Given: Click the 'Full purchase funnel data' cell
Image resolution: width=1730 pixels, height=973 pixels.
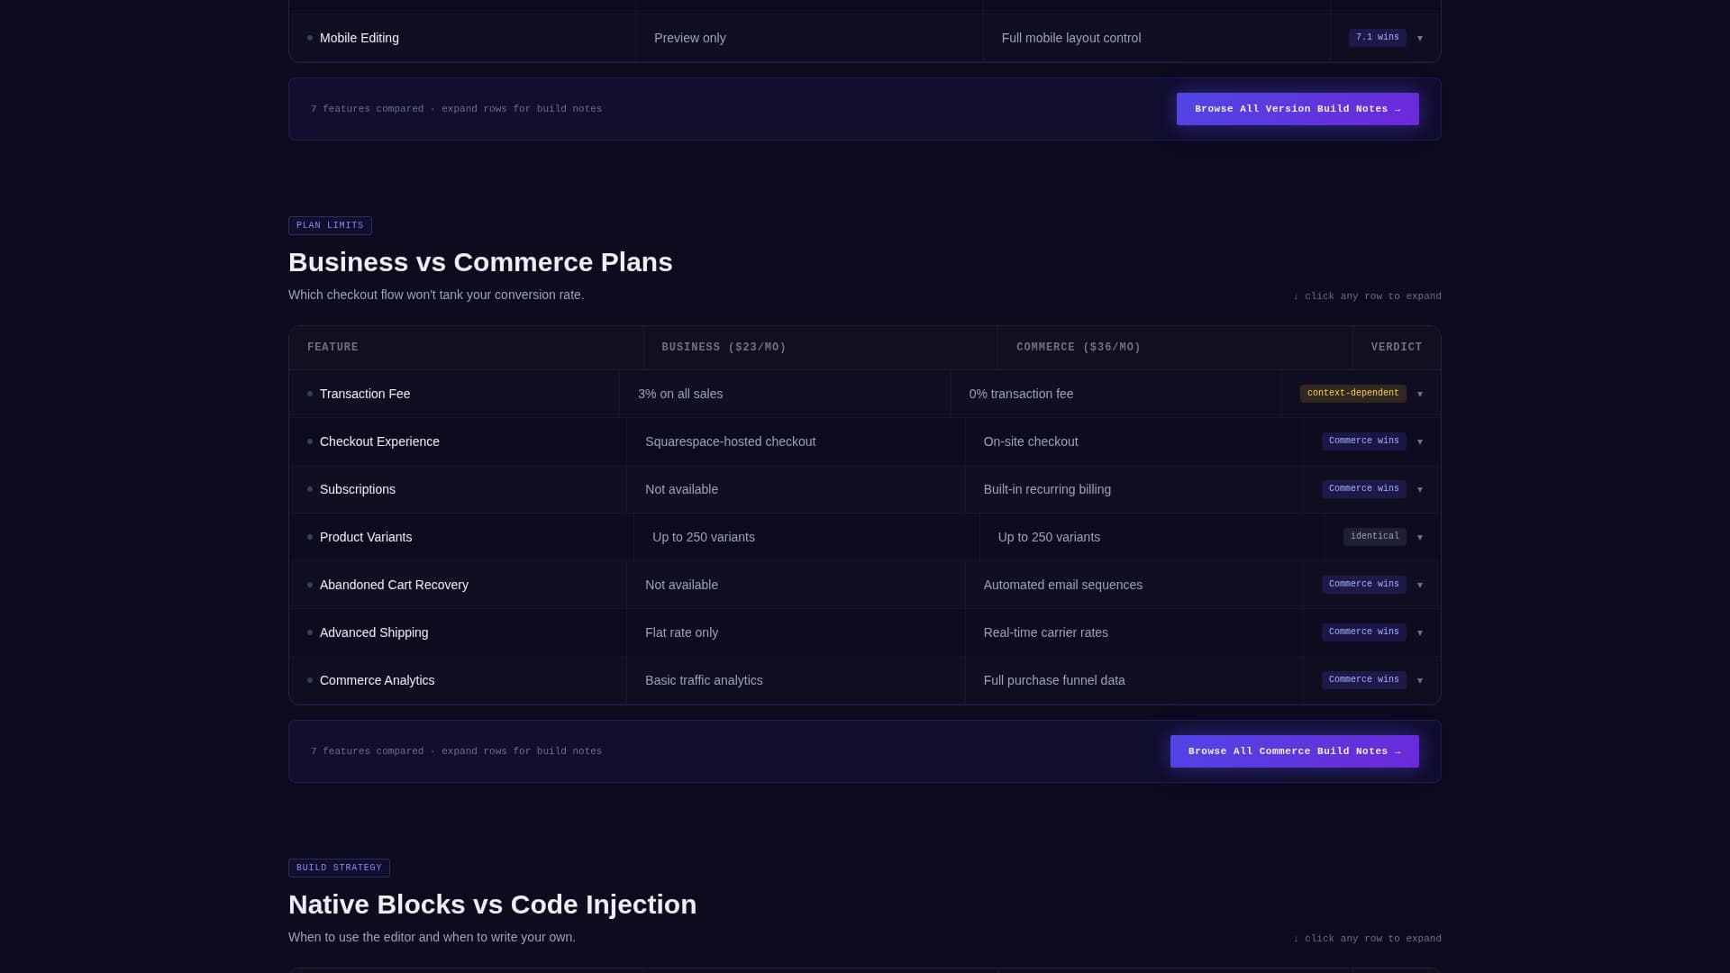Looking at the screenshot, I should coord(1134,680).
